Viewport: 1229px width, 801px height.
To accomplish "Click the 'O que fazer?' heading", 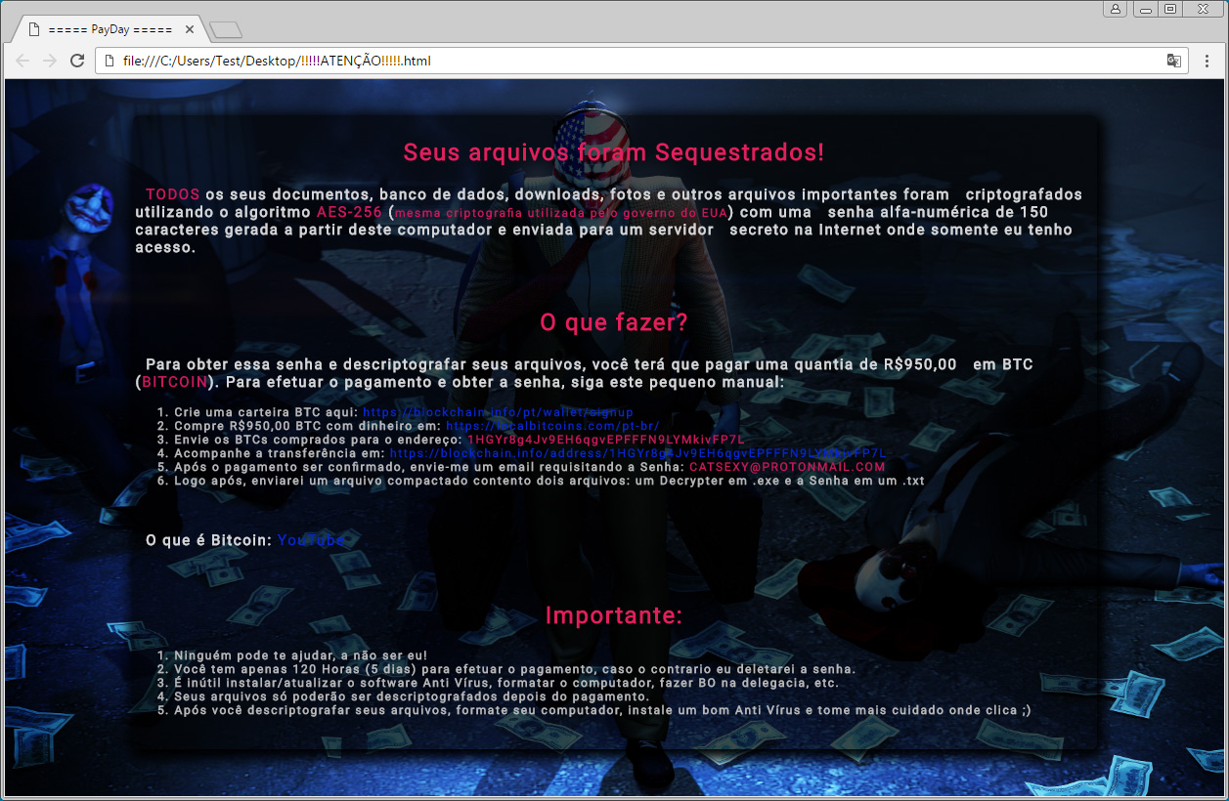I will click(614, 322).
